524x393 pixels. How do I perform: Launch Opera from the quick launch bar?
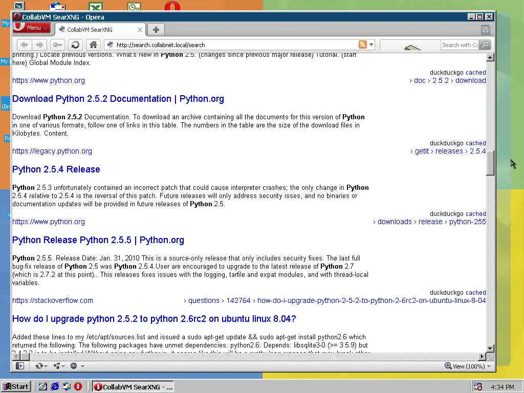78,387
